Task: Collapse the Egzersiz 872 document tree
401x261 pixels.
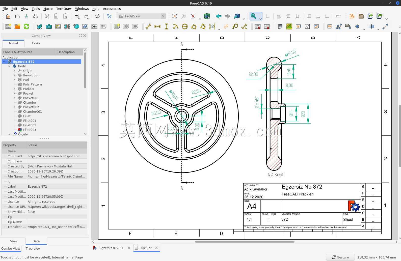Action: coord(4,62)
